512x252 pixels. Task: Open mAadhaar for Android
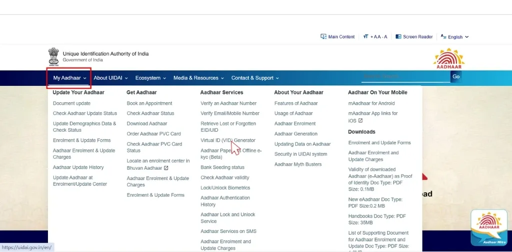[x=371, y=103]
